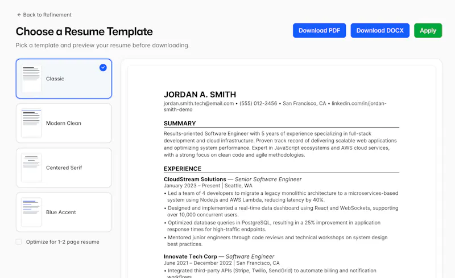Click the SUMMARY section heading

[180, 124]
